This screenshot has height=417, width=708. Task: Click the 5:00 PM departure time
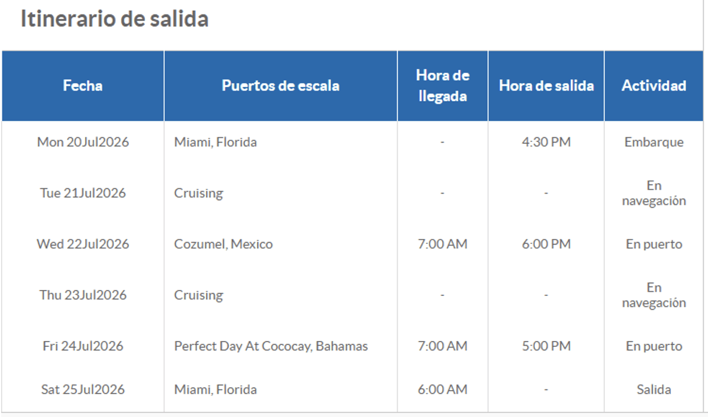[x=546, y=346]
